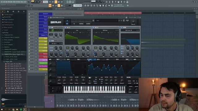This screenshot has height=111, width=198.
Task: Toggle mute LED on the Kickdrum channel
Action: 29,14
